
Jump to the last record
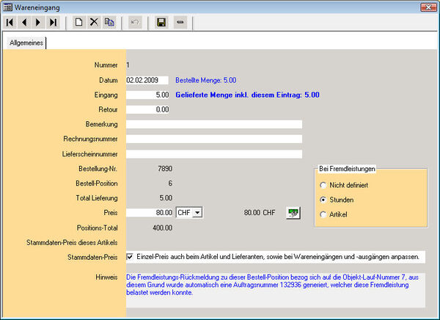point(53,23)
